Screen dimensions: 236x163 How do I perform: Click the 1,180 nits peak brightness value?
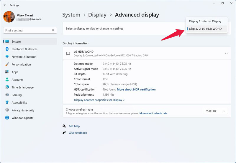tap(109, 94)
